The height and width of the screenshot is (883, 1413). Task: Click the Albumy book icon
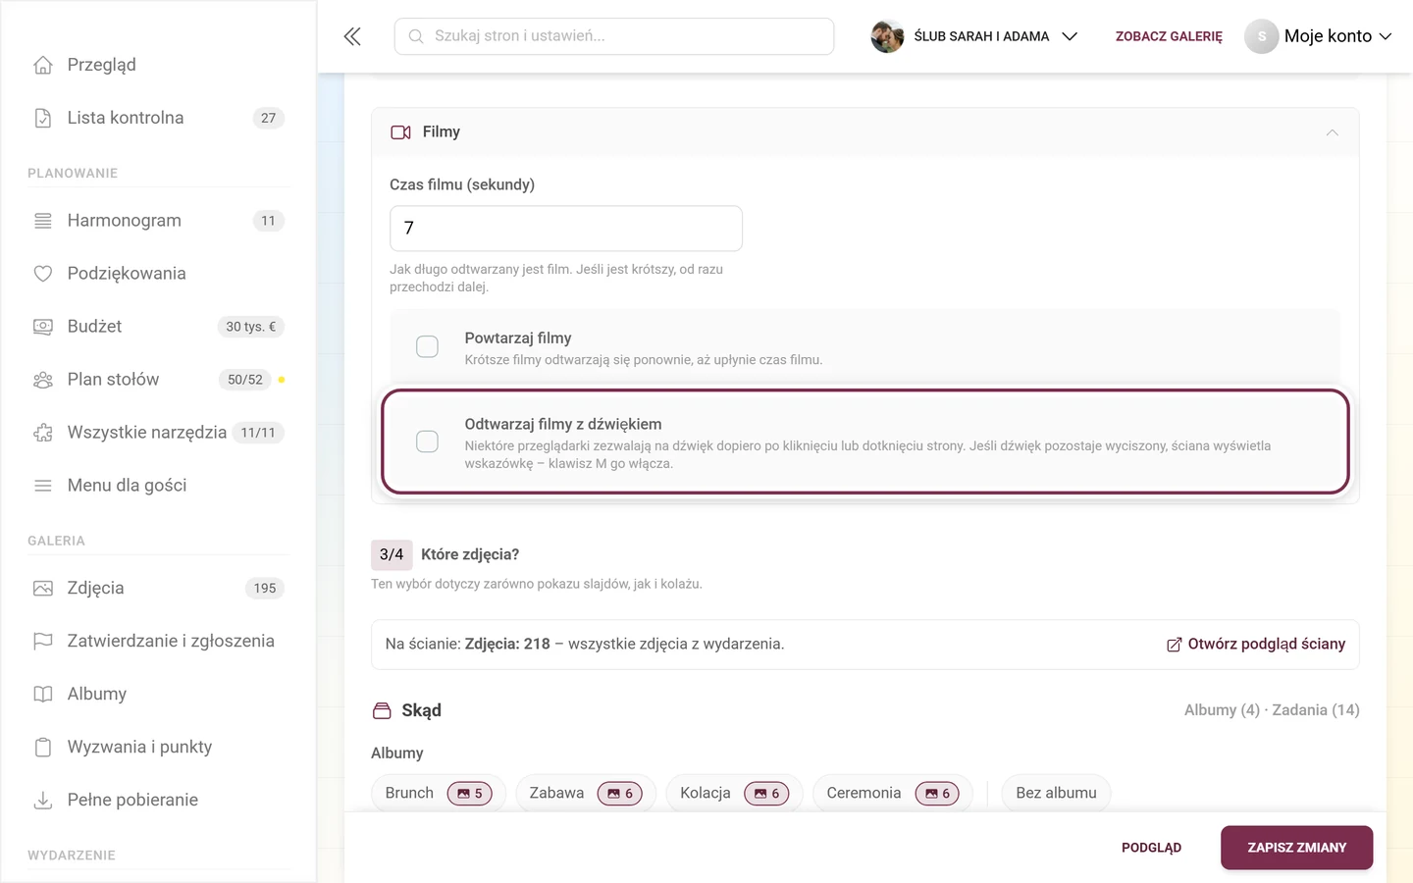[x=43, y=695]
